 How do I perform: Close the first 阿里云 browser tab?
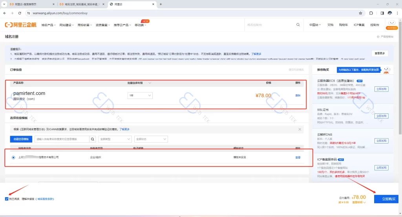(x=53, y=4)
